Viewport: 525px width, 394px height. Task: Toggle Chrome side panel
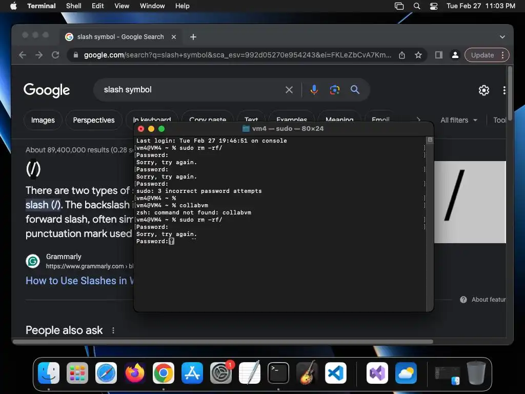point(439,55)
